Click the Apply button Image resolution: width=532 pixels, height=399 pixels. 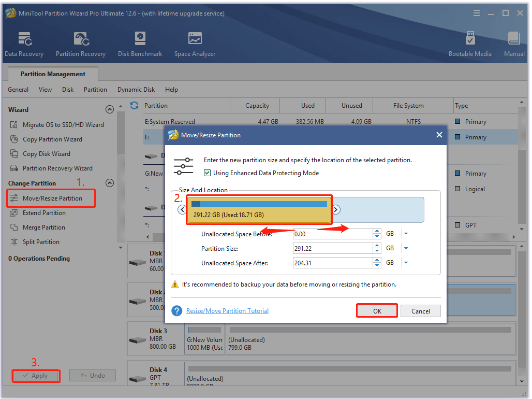point(36,376)
